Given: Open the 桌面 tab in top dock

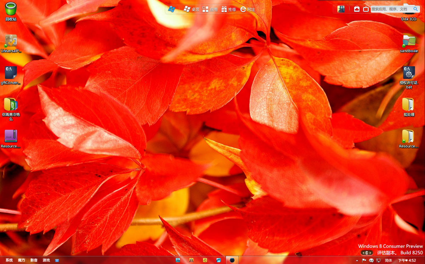Looking at the screenshot, I should (191, 9).
